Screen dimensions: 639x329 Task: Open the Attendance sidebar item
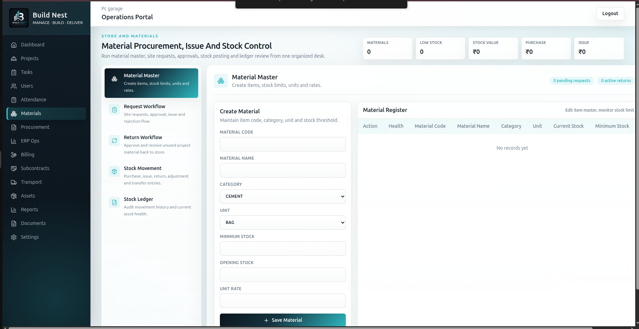pyautogui.click(x=46, y=100)
